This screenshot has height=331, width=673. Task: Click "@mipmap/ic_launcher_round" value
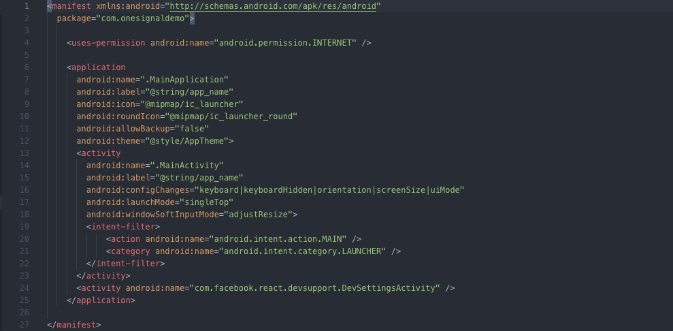(x=231, y=116)
